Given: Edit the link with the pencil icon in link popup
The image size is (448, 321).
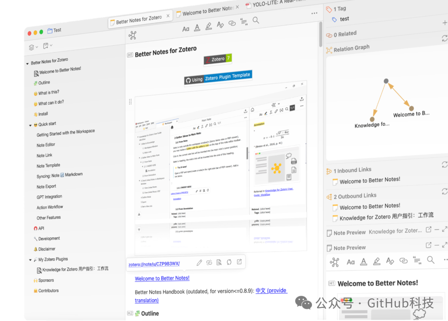Looking at the screenshot, I should [x=199, y=262].
